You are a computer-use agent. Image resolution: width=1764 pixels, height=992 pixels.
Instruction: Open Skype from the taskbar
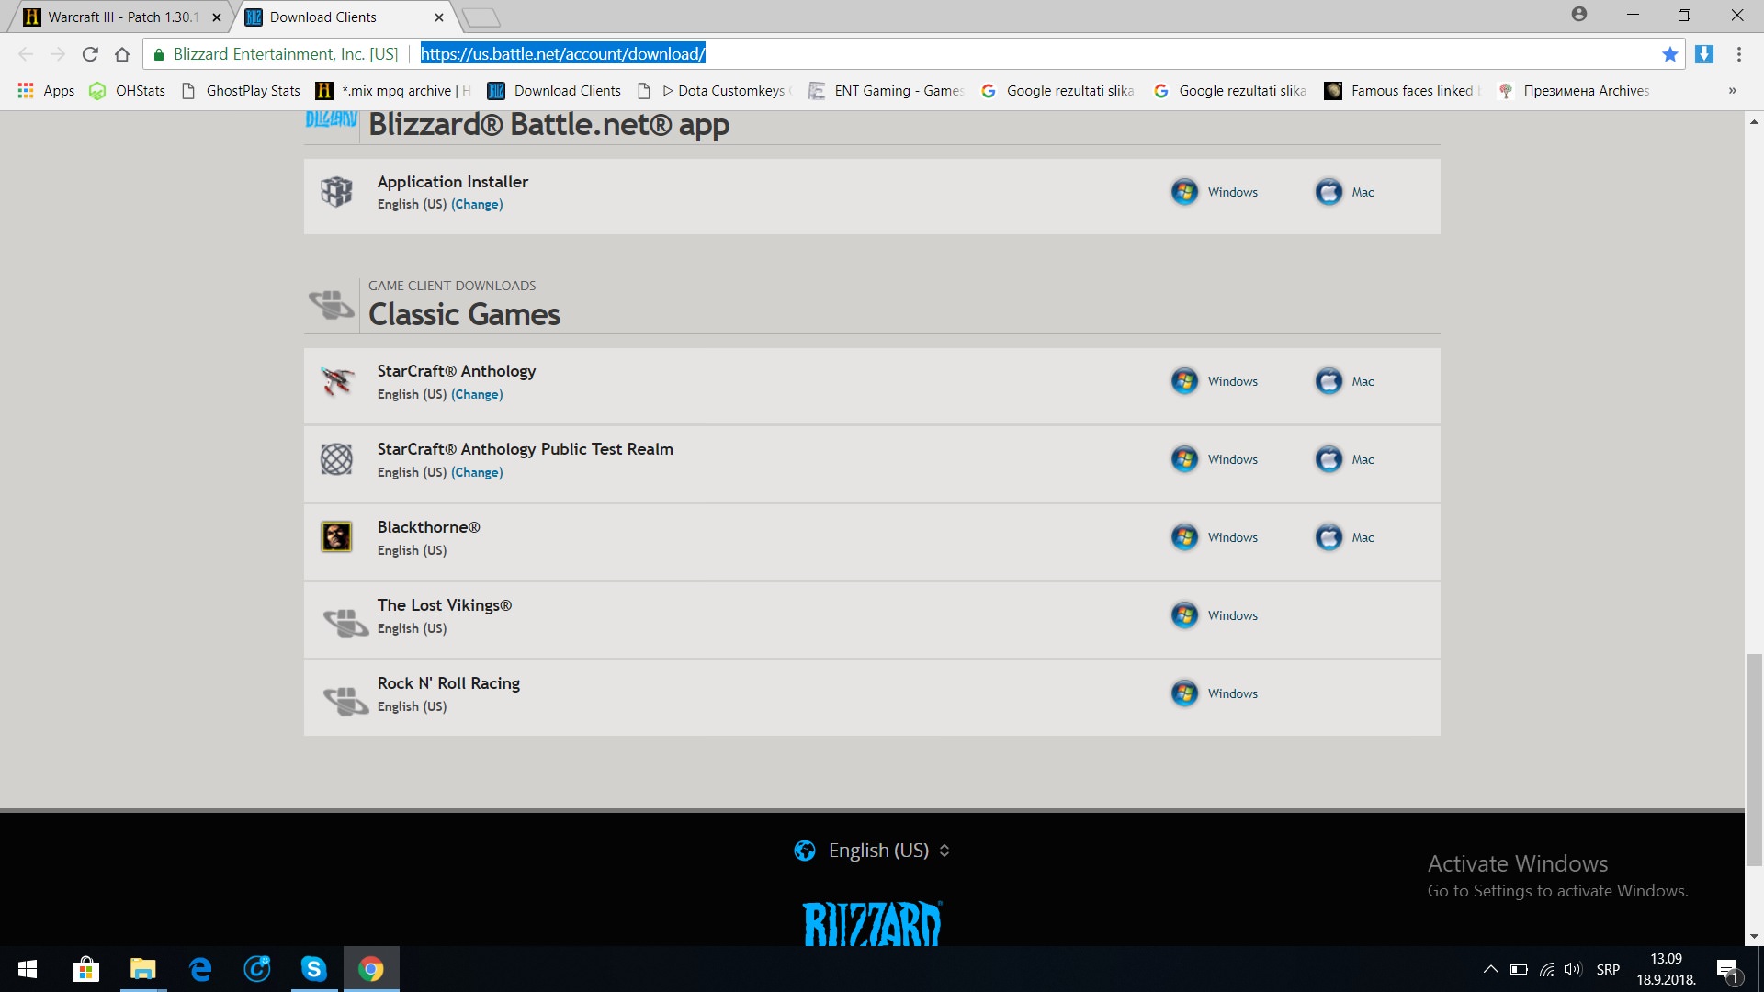click(x=314, y=969)
